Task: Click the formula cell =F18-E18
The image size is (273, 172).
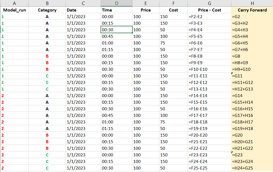Action: click(x=210, y=122)
